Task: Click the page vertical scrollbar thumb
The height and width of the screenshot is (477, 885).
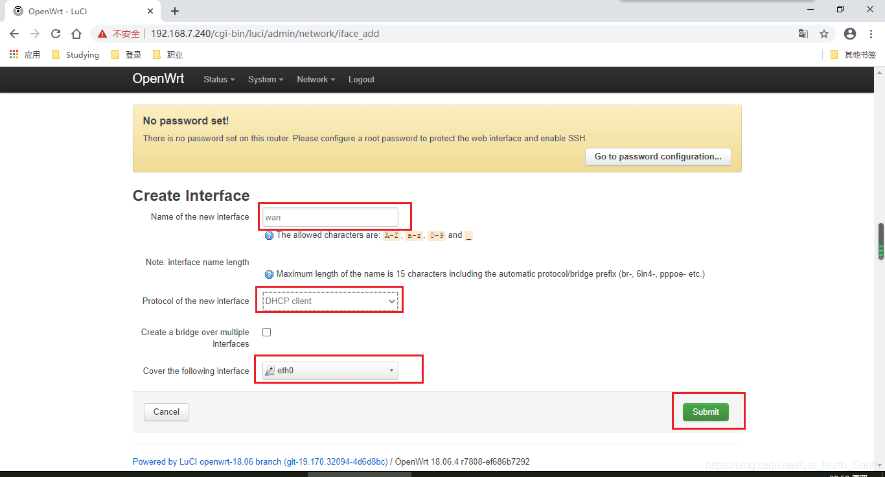Action: (881, 242)
